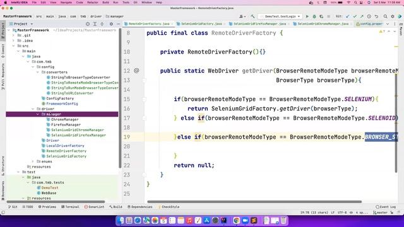Viewport: 404px width, 227px height.
Task: Click the Git push arrow icon
Action: [362, 16]
